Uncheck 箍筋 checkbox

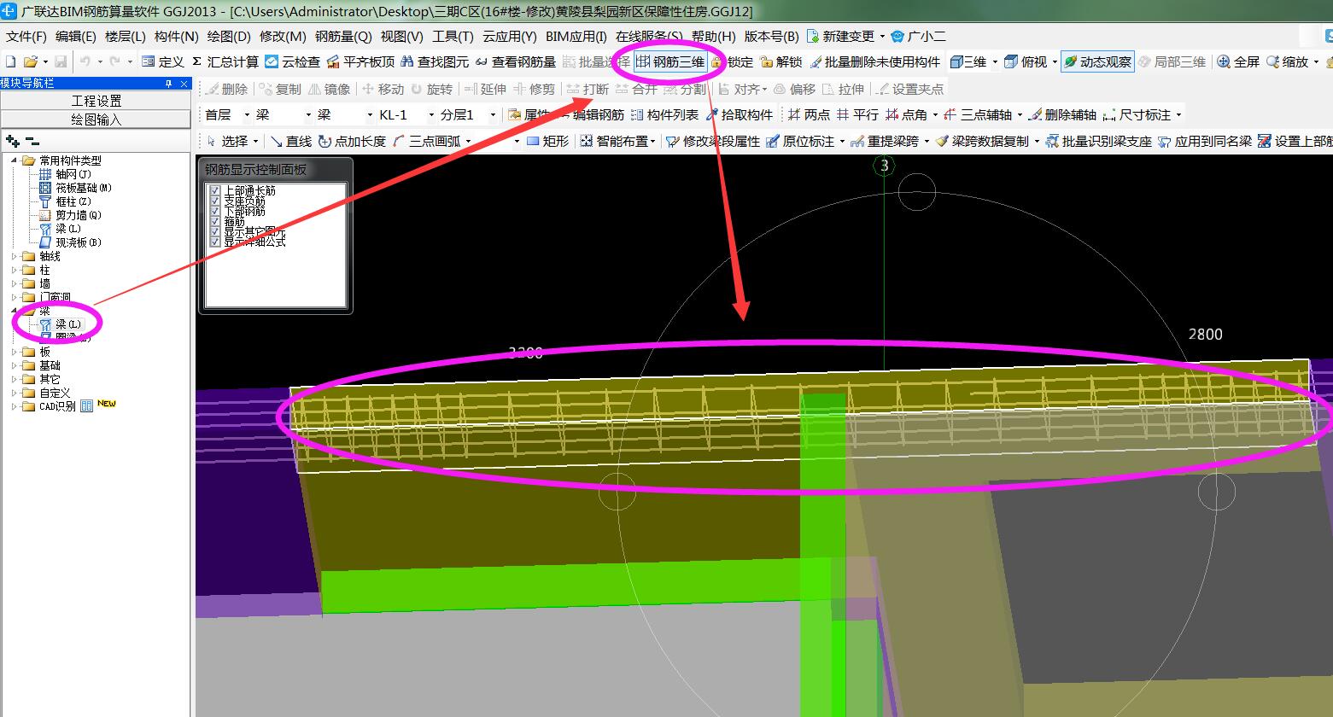215,222
